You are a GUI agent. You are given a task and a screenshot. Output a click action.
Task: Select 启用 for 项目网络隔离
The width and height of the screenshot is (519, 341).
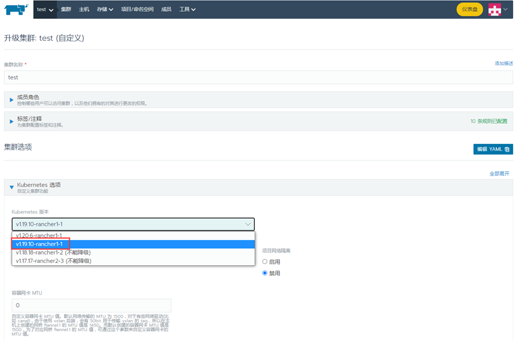click(x=265, y=262)
